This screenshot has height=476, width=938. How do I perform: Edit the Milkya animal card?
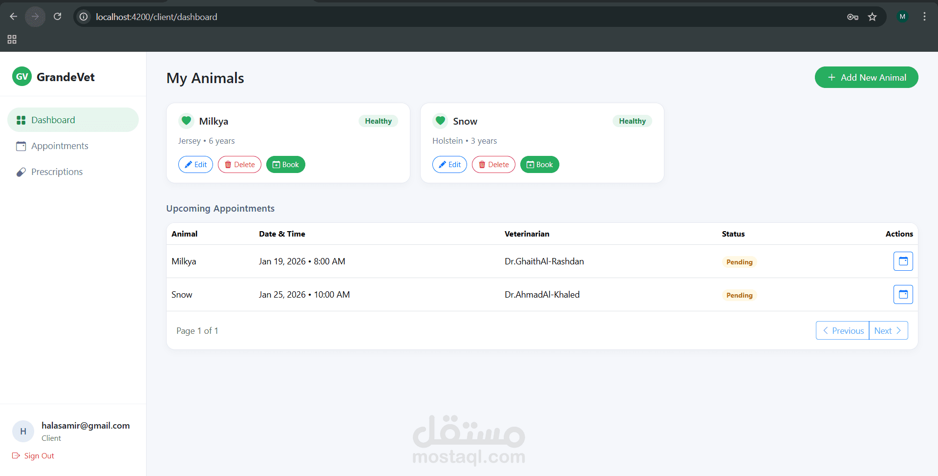(x=195, y=165)
